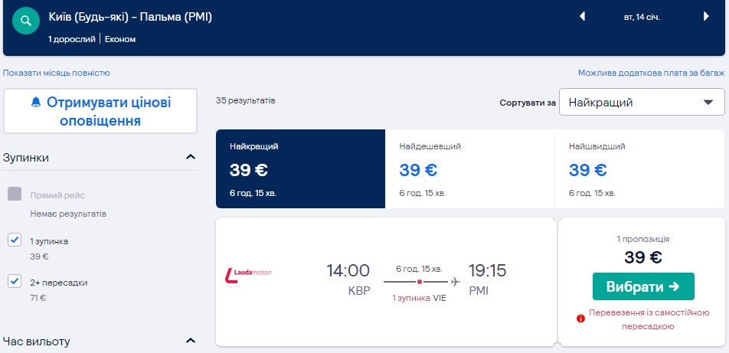Viewport: 729px width, 353px height.
Task: Uncheck the 2+ transfers filter
Action: tap(15, 282)
